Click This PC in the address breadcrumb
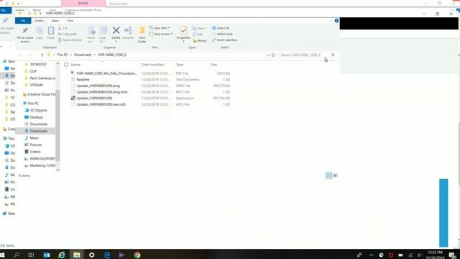Screen dimensions: 460x259 point(63,55)
